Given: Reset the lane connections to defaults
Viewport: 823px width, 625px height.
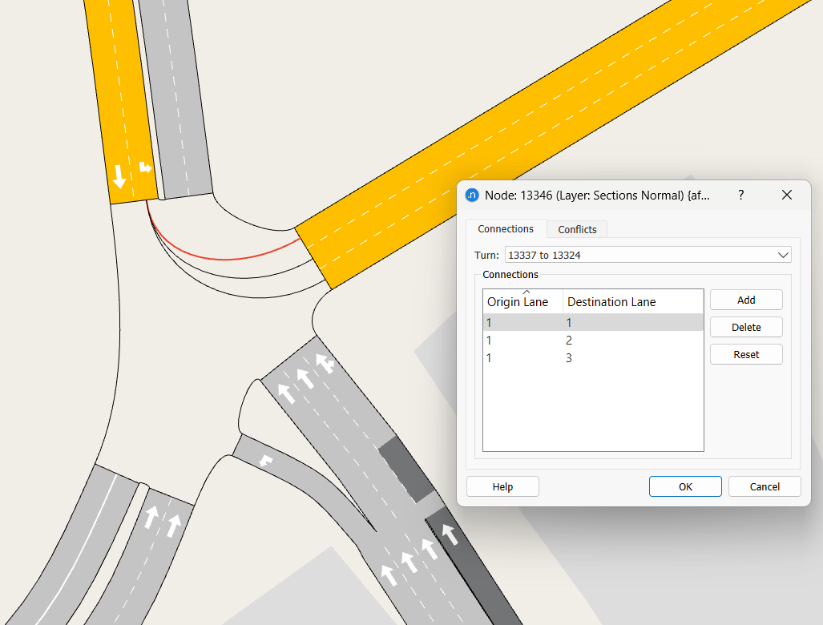Looking at the screenshot, I should pos(746,354).
